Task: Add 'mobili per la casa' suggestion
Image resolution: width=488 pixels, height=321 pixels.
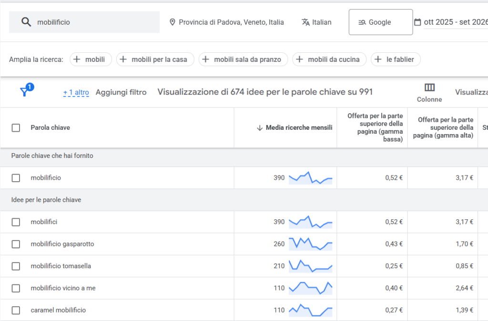Action: pyautogui.click(x=155, y=59)
